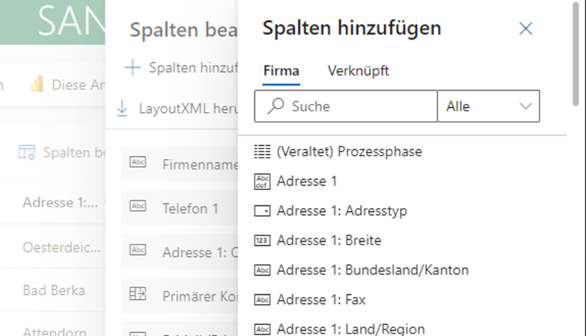Expand the filter dropdown chevron arrow
The image size is (586, 336).
click(525, 107)
